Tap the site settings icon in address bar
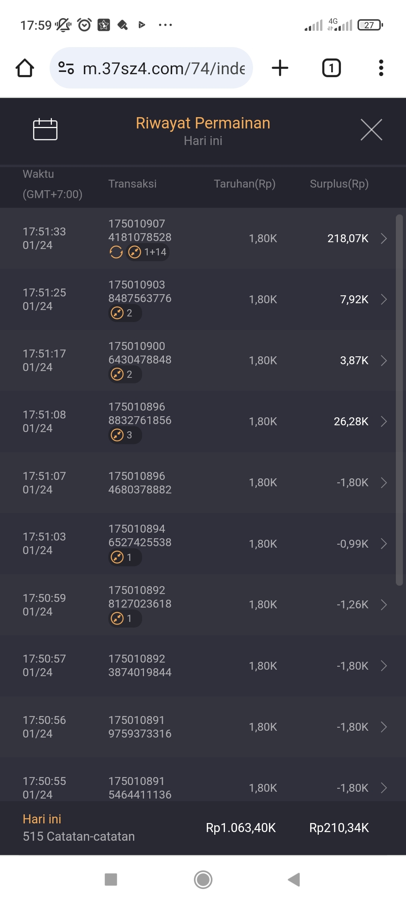 point(66,68)
